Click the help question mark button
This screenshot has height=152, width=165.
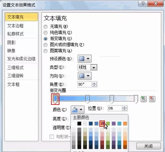coord(143,4)
